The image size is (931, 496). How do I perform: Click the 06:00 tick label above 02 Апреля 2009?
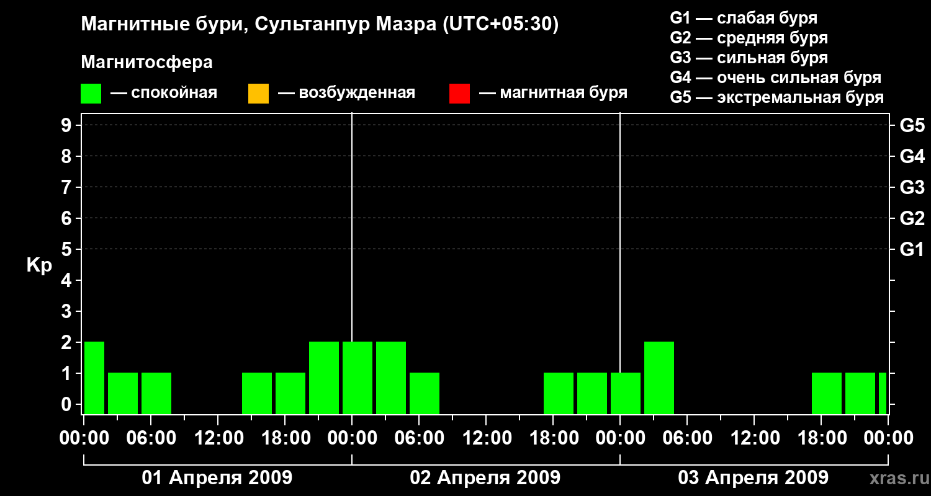pyautogui.click(x=419, y=438)
